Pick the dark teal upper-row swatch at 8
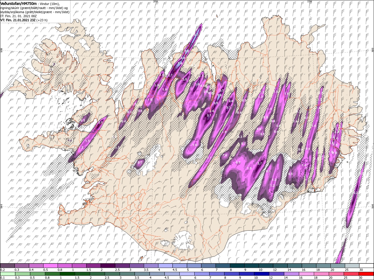 237,266
